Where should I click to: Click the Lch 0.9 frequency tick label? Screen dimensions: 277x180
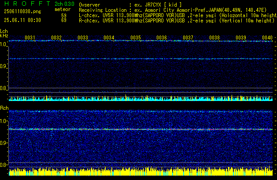tap(4, 66)
